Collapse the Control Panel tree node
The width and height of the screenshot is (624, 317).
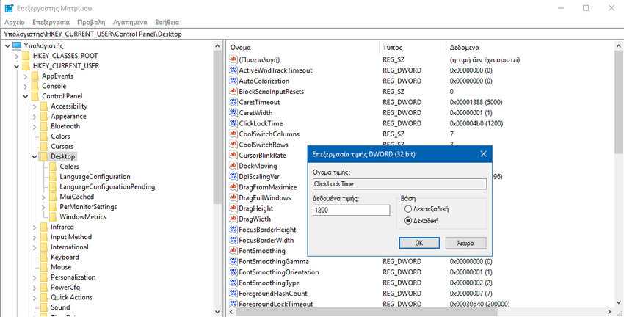(x=26, y=96)
